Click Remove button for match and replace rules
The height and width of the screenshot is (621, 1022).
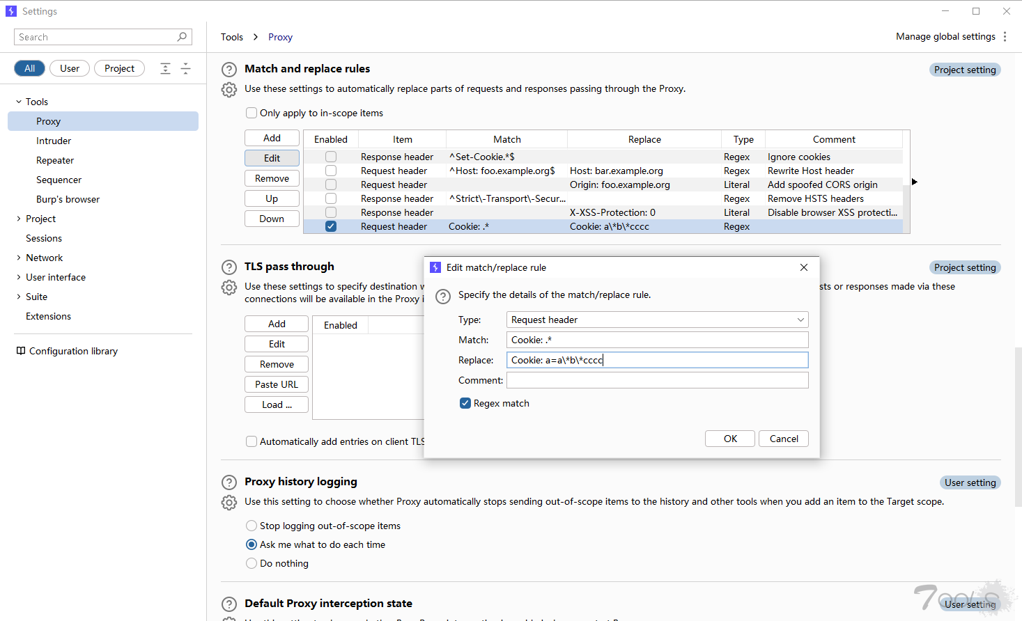click(272, 178)
